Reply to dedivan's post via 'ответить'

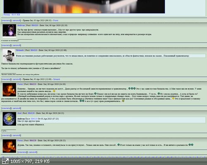pyautogui.click(x=6, y=45)
